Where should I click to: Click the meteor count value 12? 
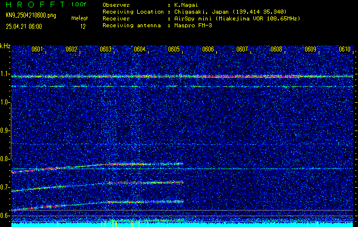point(83,27)
